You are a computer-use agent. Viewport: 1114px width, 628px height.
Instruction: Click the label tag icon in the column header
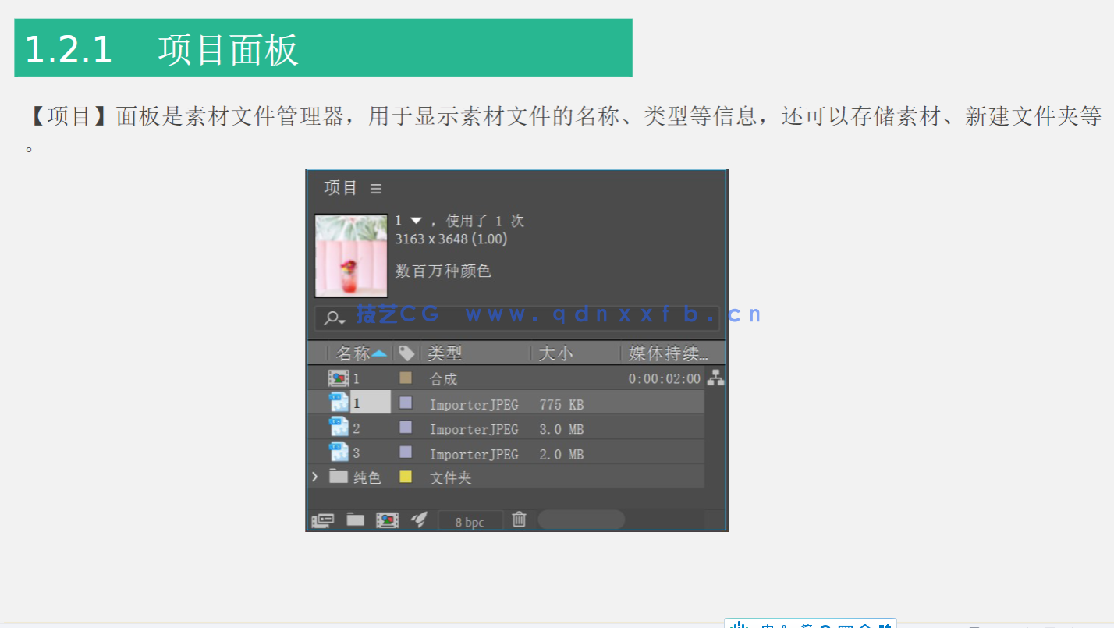tap(406, 352)
